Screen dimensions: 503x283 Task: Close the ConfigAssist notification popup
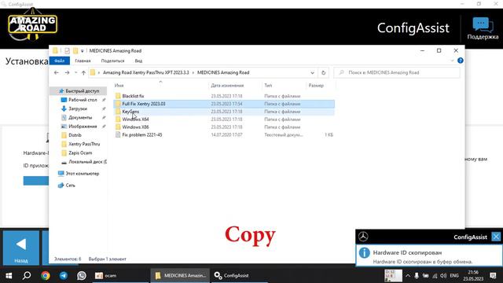point(496,237)
